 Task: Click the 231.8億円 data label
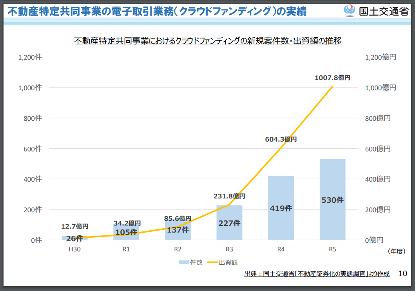(x=229, y=196)
